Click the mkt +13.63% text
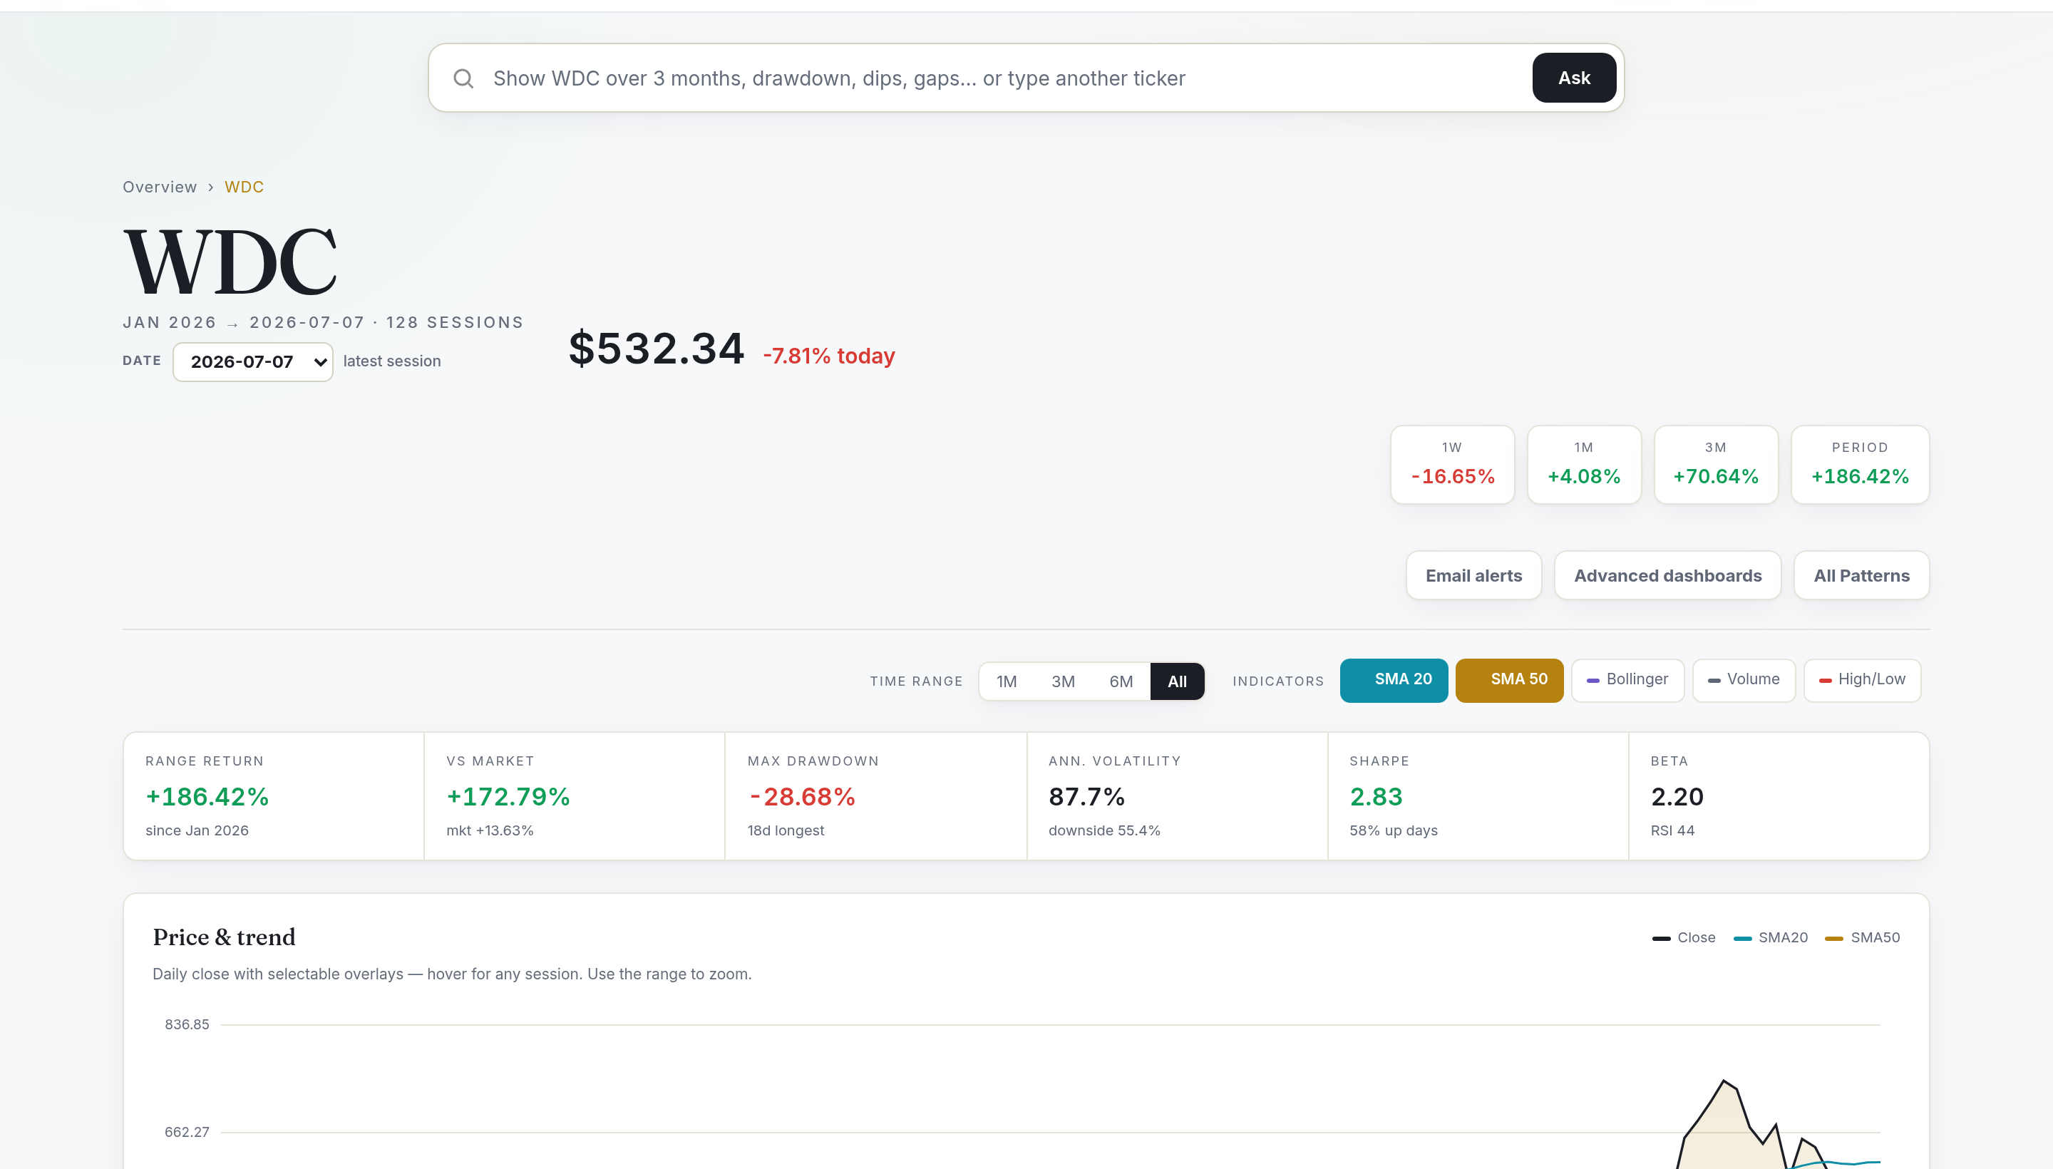Viewport: 2053px width, 1169px height. pos(490,831)
